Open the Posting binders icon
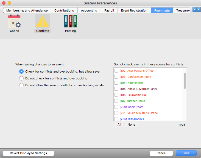 [71, 21]
